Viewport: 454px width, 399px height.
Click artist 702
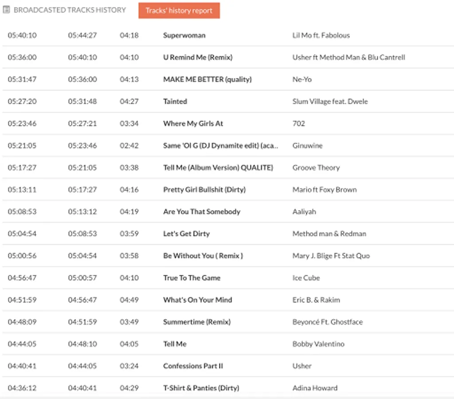click(x=298, y=123)
